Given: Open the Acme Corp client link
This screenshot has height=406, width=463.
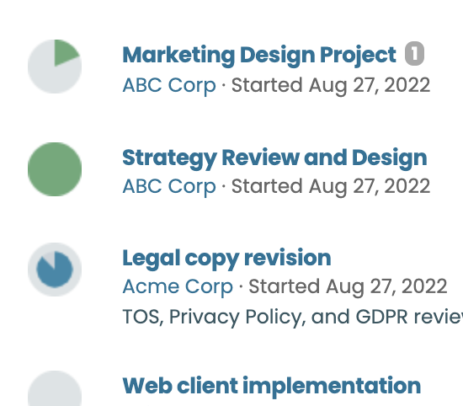Looking at the screenshot, I should pos(178,286).
